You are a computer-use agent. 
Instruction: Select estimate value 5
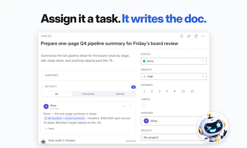[x=167, y=91]
